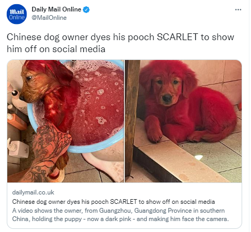Click the blue verified badge icon
The width and height of the screenshot is (251, 232).
[x=86, y=10]
